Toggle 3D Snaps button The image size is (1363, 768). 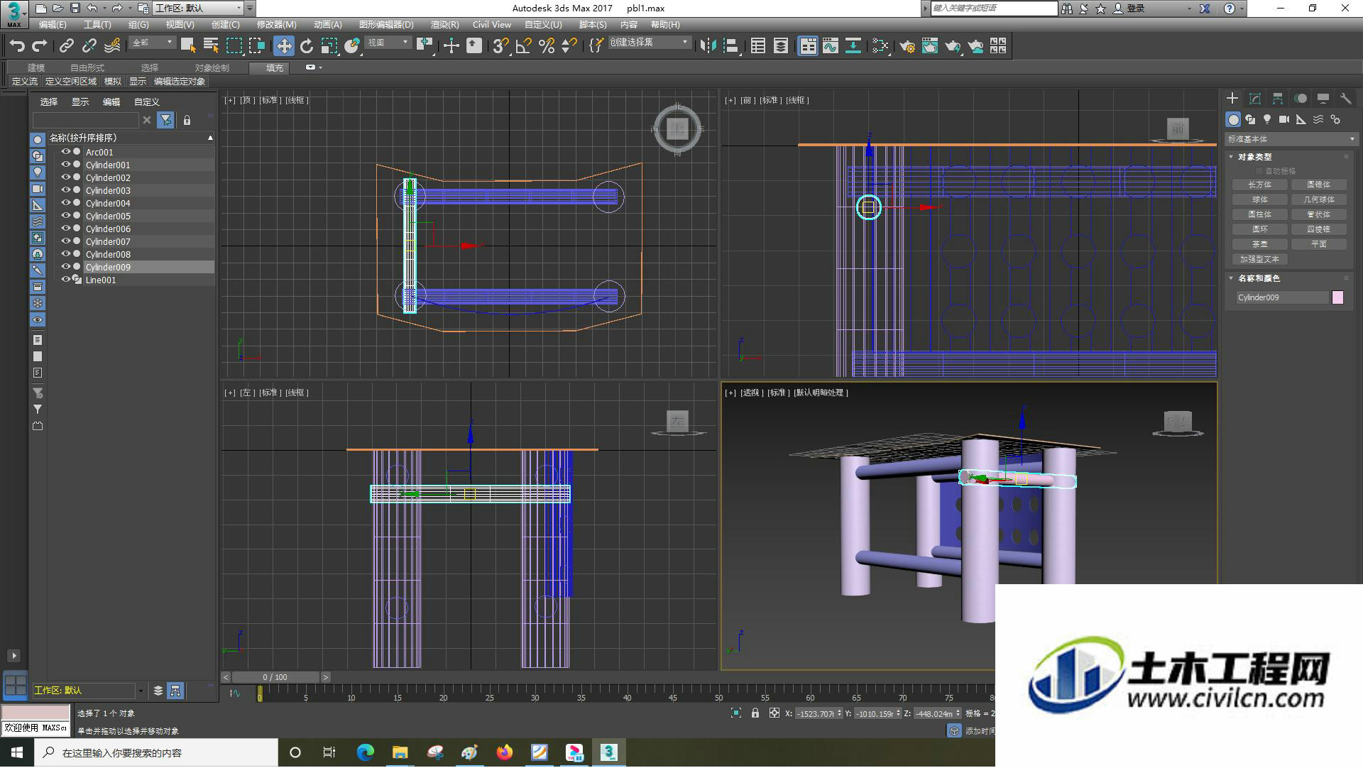tap(500, 46)
